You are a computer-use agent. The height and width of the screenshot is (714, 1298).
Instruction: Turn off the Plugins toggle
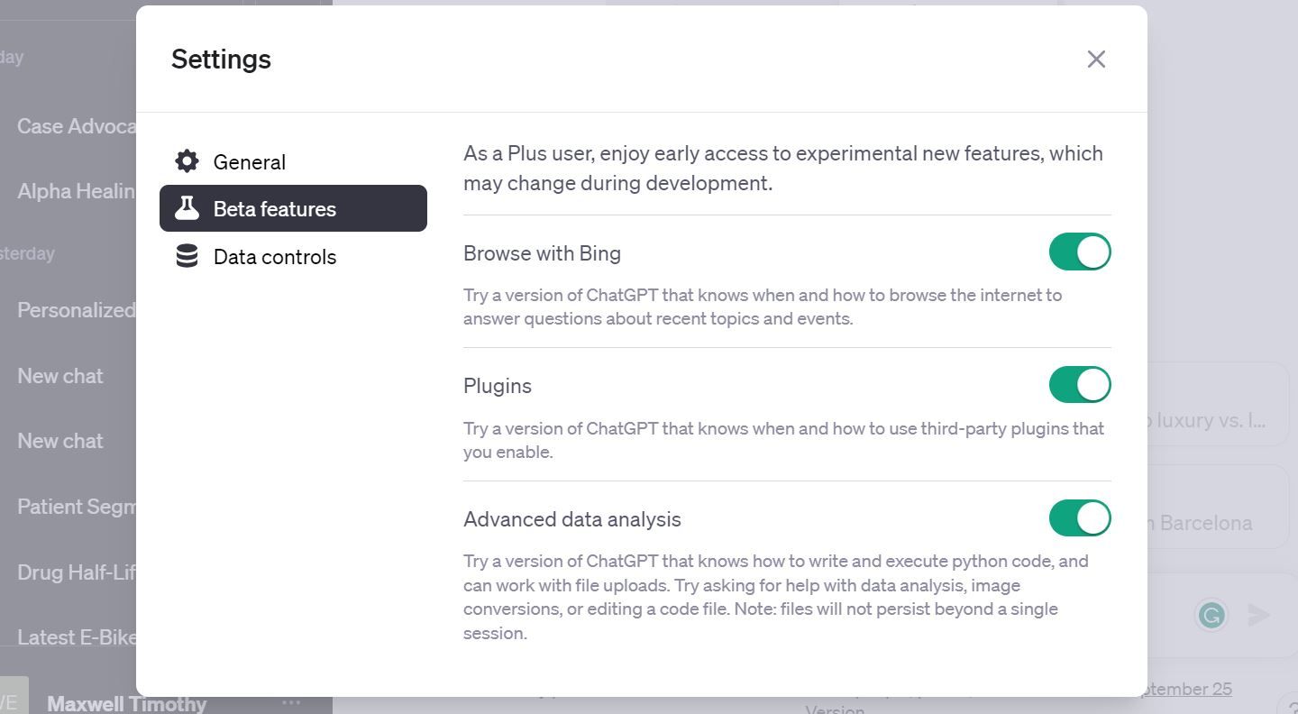click(x=1079, y=384)
